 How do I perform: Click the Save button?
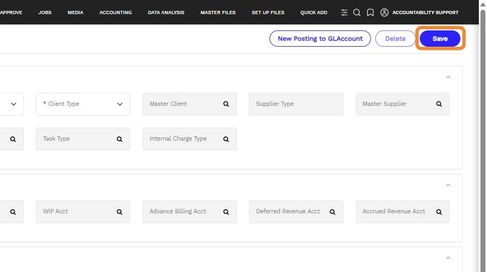(440, 39)
